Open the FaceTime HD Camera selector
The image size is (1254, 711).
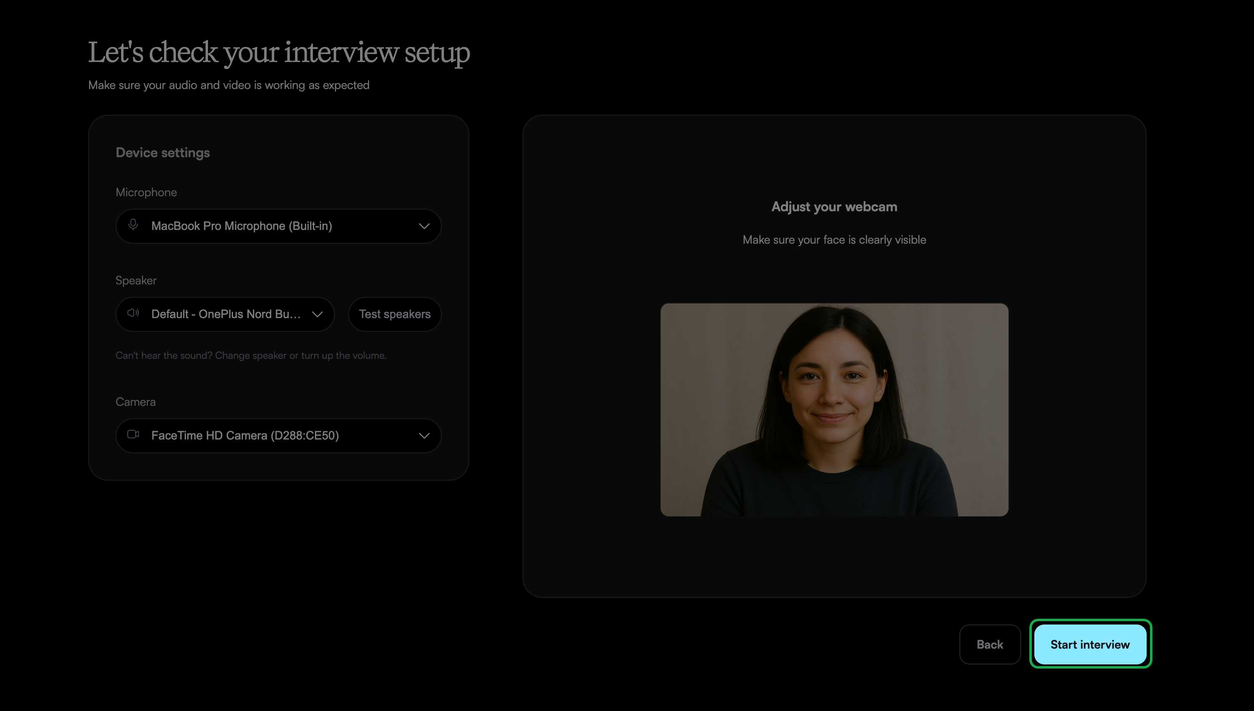278,436
